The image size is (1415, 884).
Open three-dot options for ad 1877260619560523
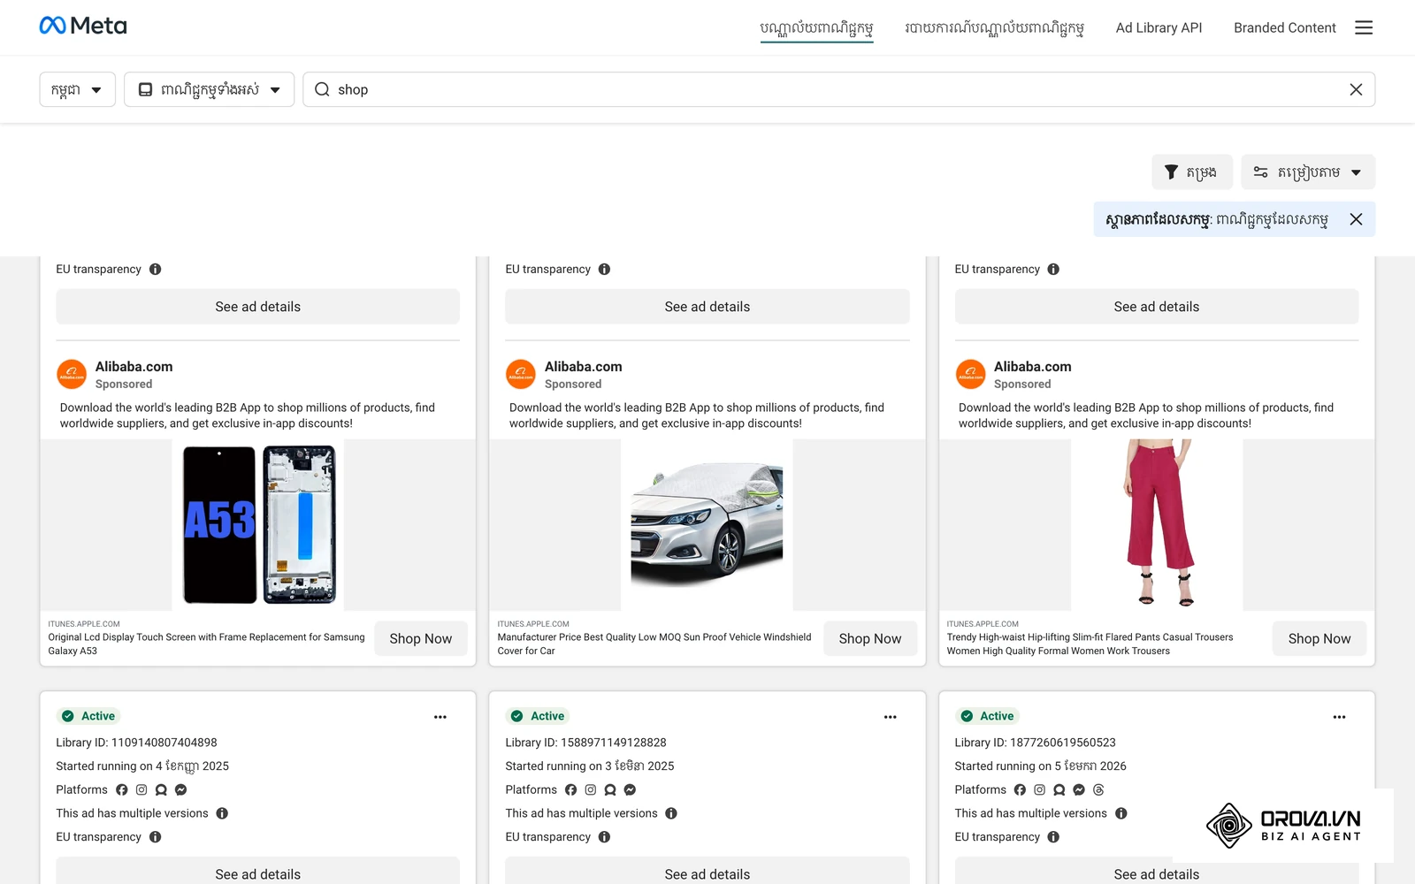[1340, 717]
